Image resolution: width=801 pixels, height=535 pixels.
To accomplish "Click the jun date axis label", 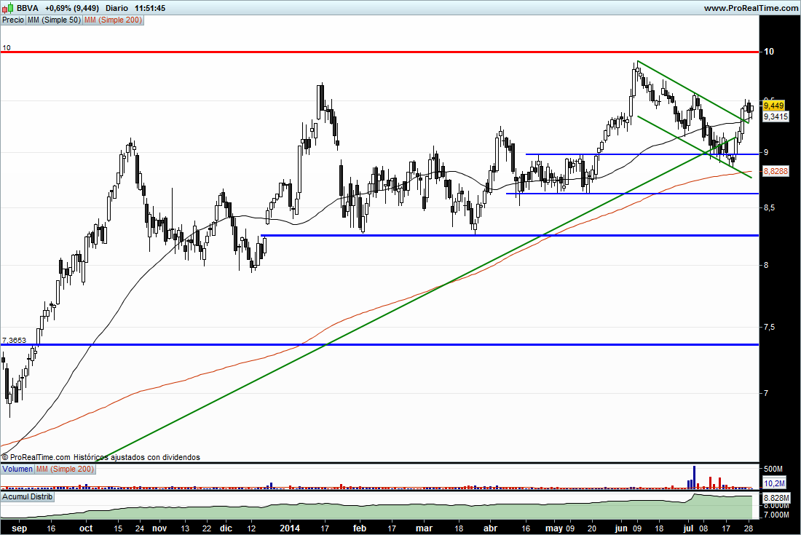I will [x=620, y=528].
